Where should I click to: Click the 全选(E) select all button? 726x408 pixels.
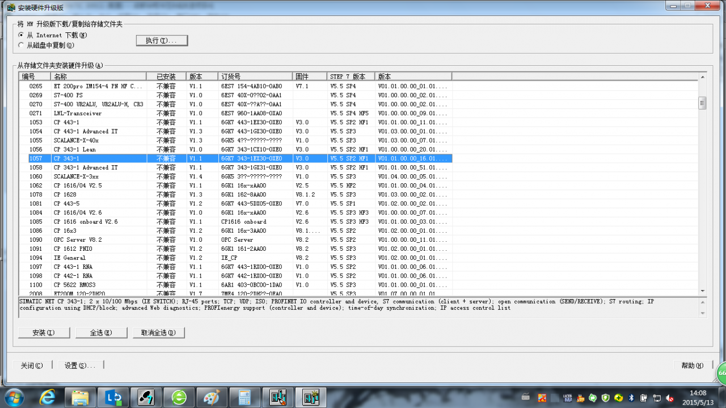click(101, 333)
